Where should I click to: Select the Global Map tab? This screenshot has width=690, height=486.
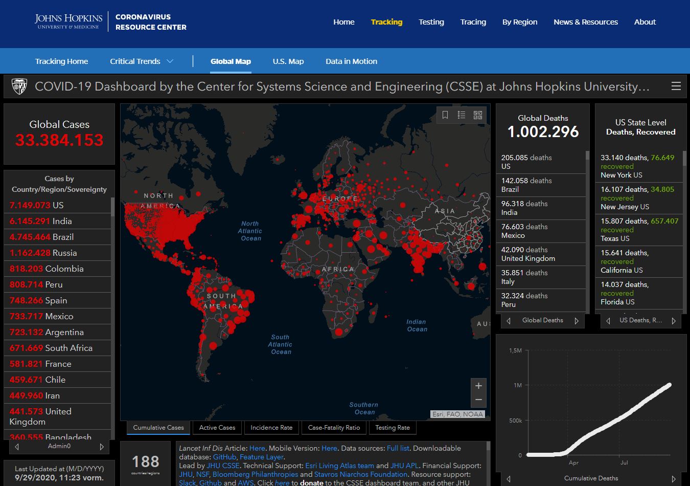231,61
